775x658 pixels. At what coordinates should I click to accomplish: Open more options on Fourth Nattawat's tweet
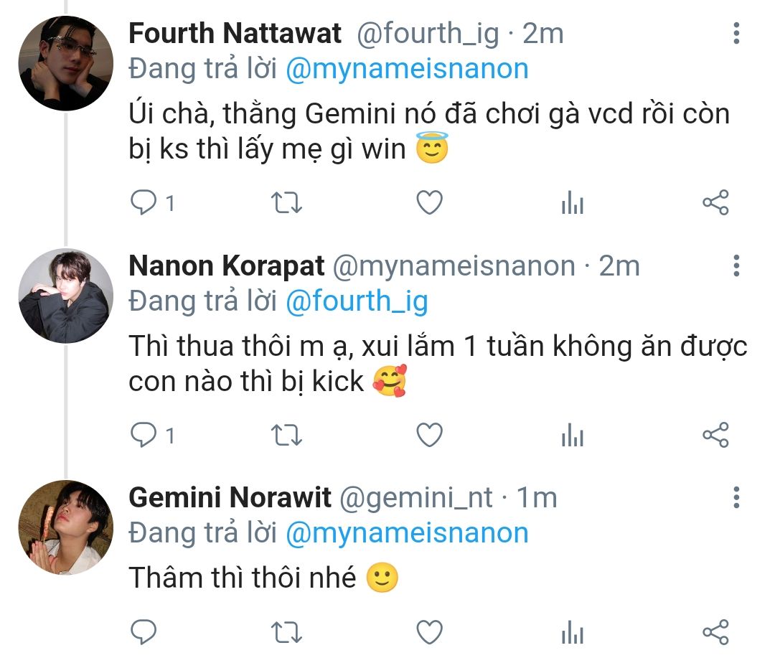pyautogui.click(x=736, y=33)
